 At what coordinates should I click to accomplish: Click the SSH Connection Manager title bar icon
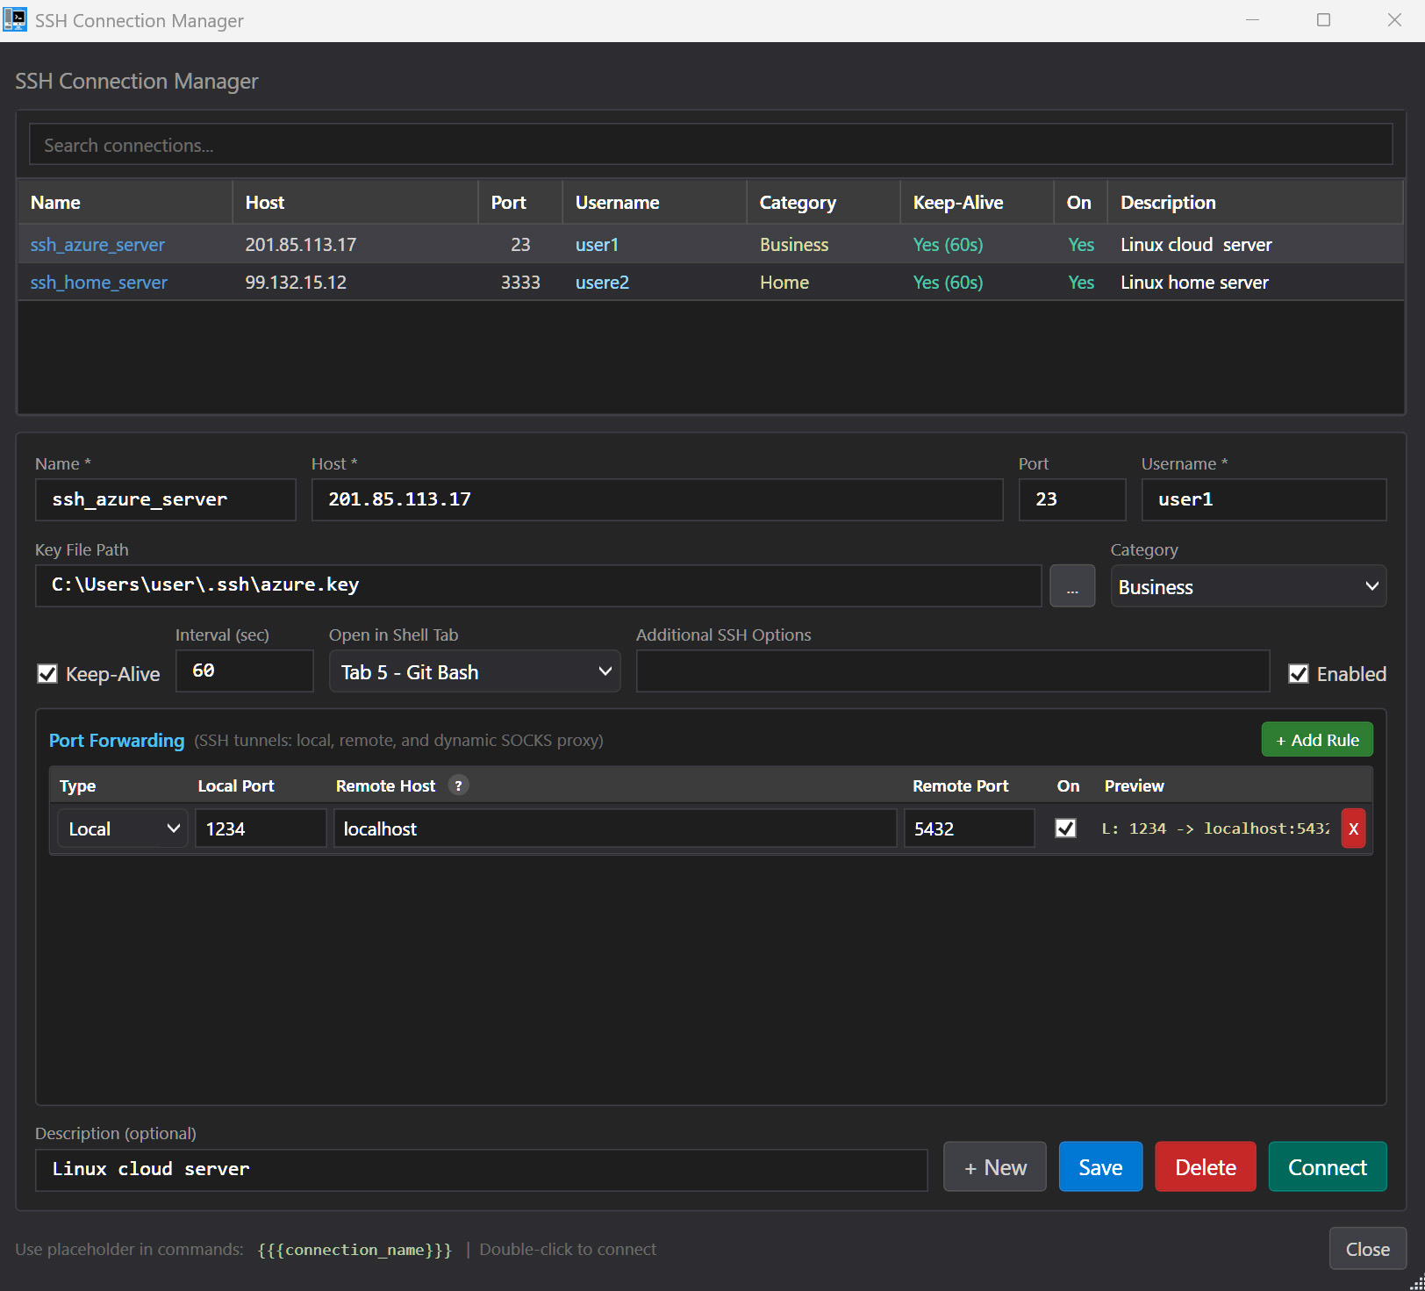coord(15,19)
